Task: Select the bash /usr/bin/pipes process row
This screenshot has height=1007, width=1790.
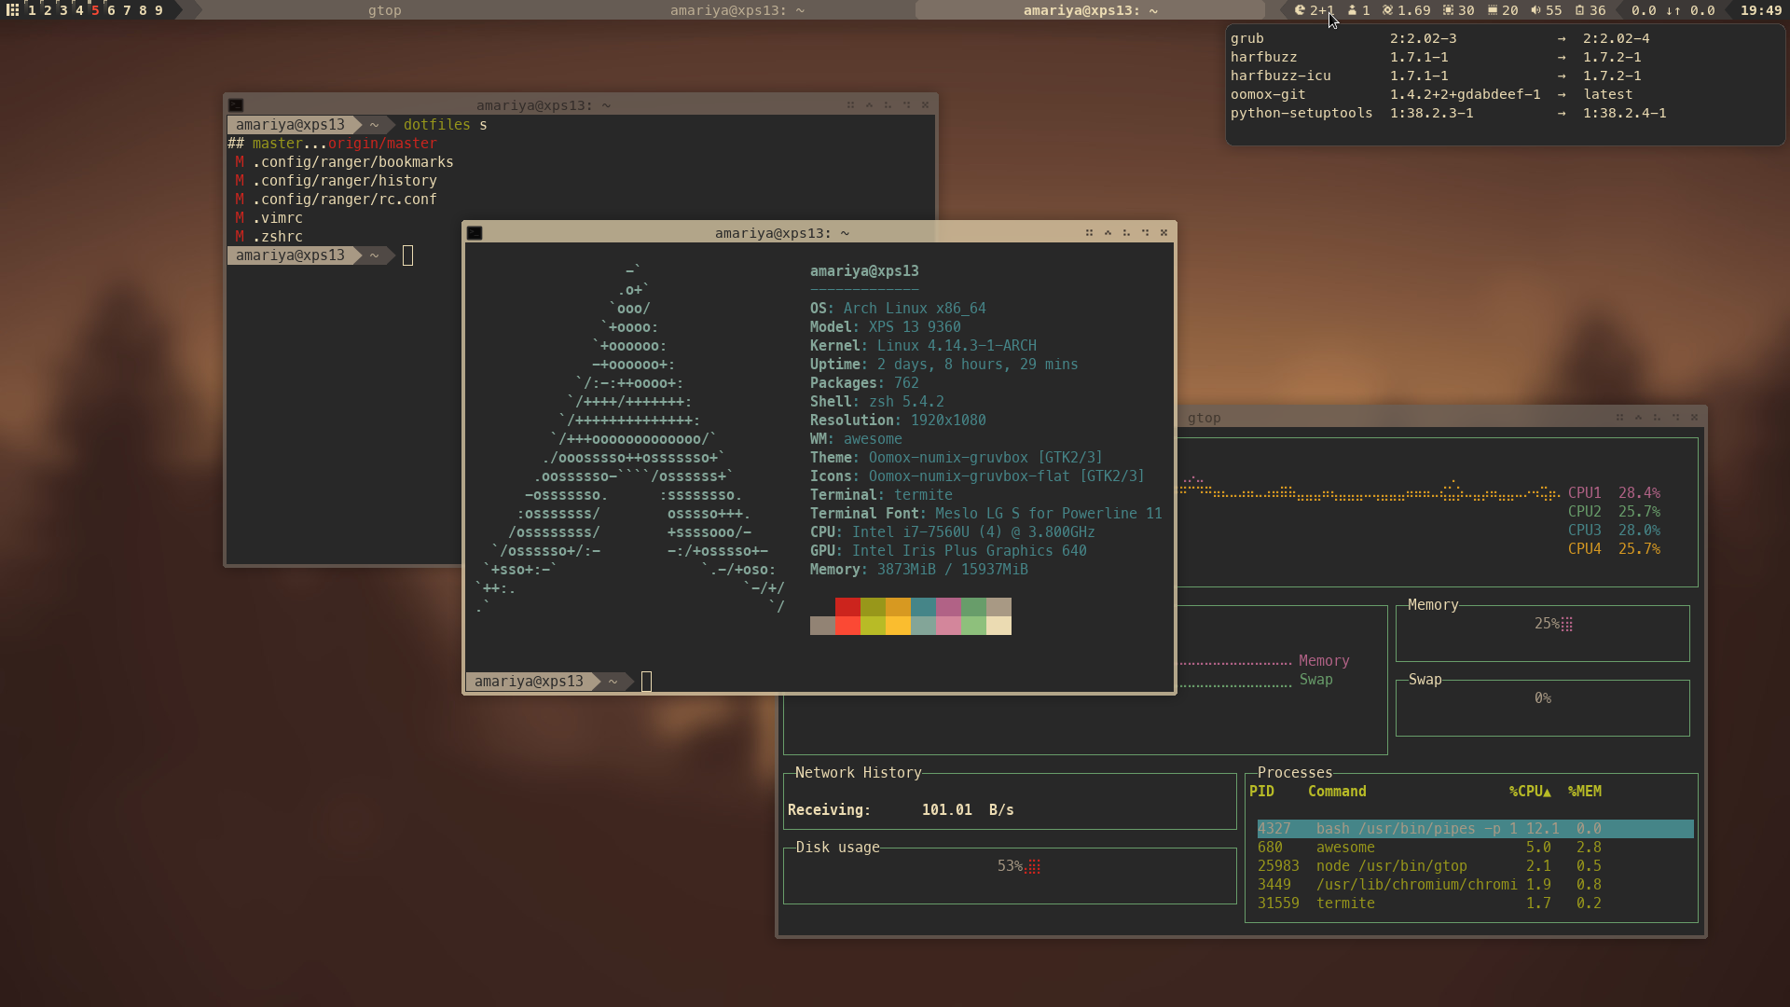Action: [x=1475, y=829]
